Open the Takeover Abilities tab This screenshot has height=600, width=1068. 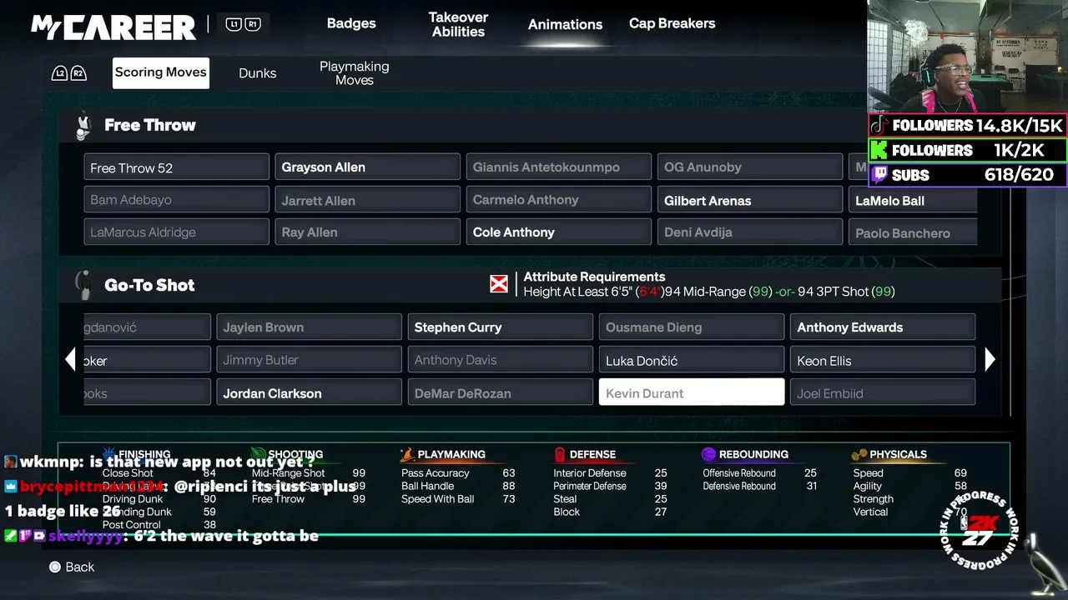pos(458,24)
